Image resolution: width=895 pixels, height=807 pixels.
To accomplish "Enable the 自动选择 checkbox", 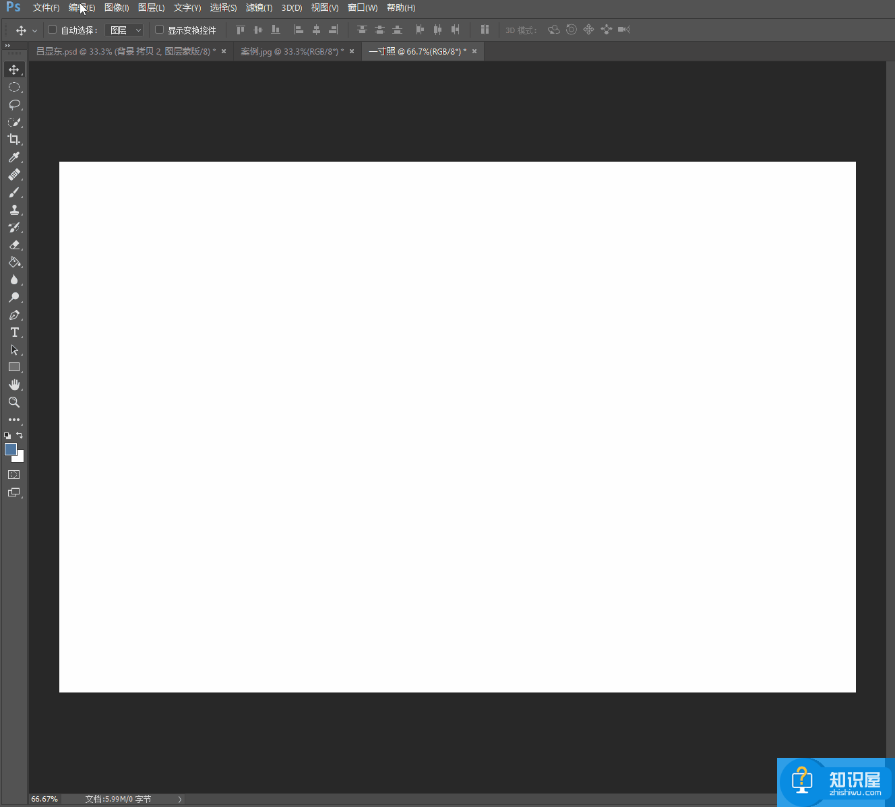I will tap(52, 30).
